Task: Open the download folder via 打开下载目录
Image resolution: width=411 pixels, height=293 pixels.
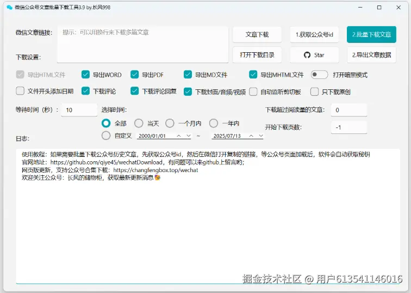Action: tap(257, 55)
